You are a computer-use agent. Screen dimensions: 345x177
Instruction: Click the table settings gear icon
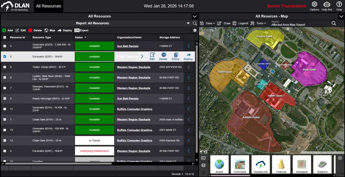coord(195,30)
